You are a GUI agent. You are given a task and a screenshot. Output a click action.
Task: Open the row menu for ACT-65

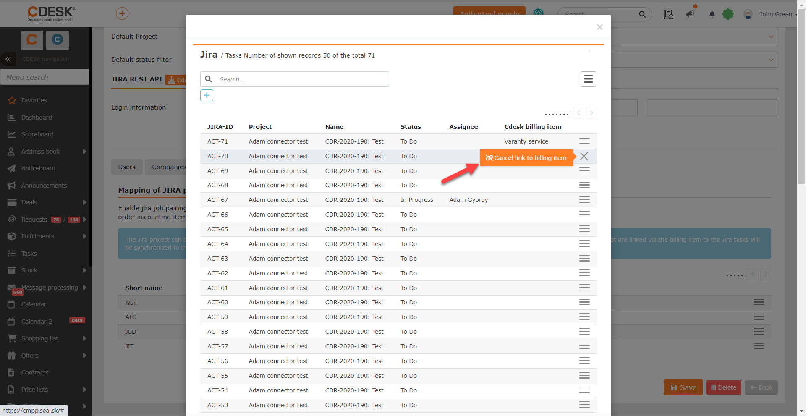point(584,229)
